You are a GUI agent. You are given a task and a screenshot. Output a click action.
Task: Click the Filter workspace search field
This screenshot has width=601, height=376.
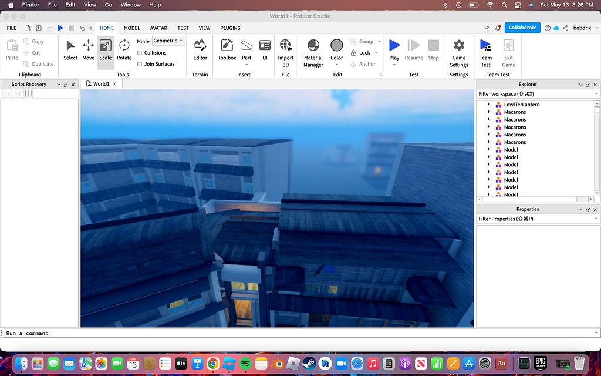538,94
